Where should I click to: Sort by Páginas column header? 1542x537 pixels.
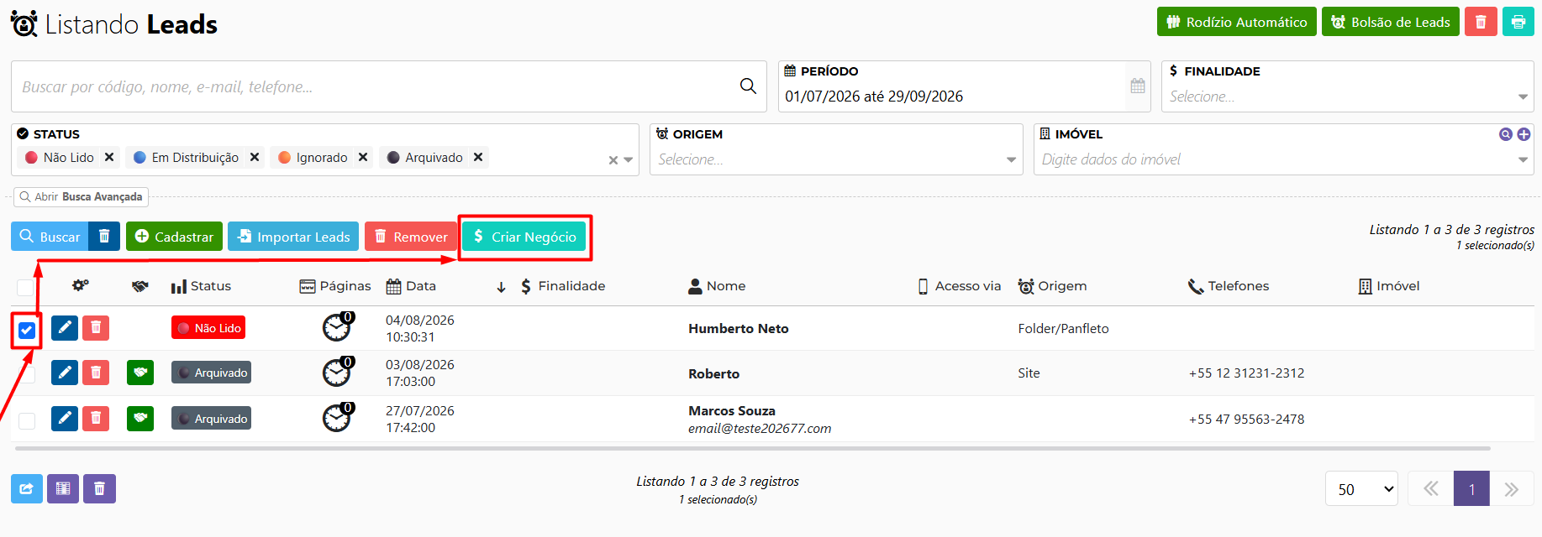(335, 286)
